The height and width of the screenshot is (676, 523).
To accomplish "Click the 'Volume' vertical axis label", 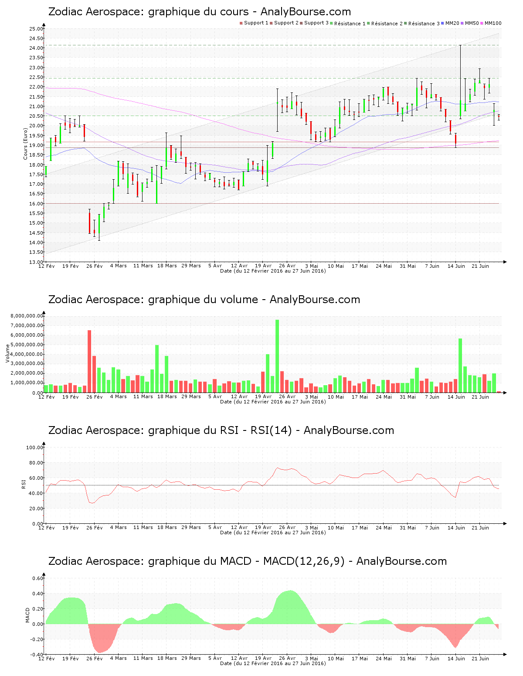I will (x=7, y=353).
